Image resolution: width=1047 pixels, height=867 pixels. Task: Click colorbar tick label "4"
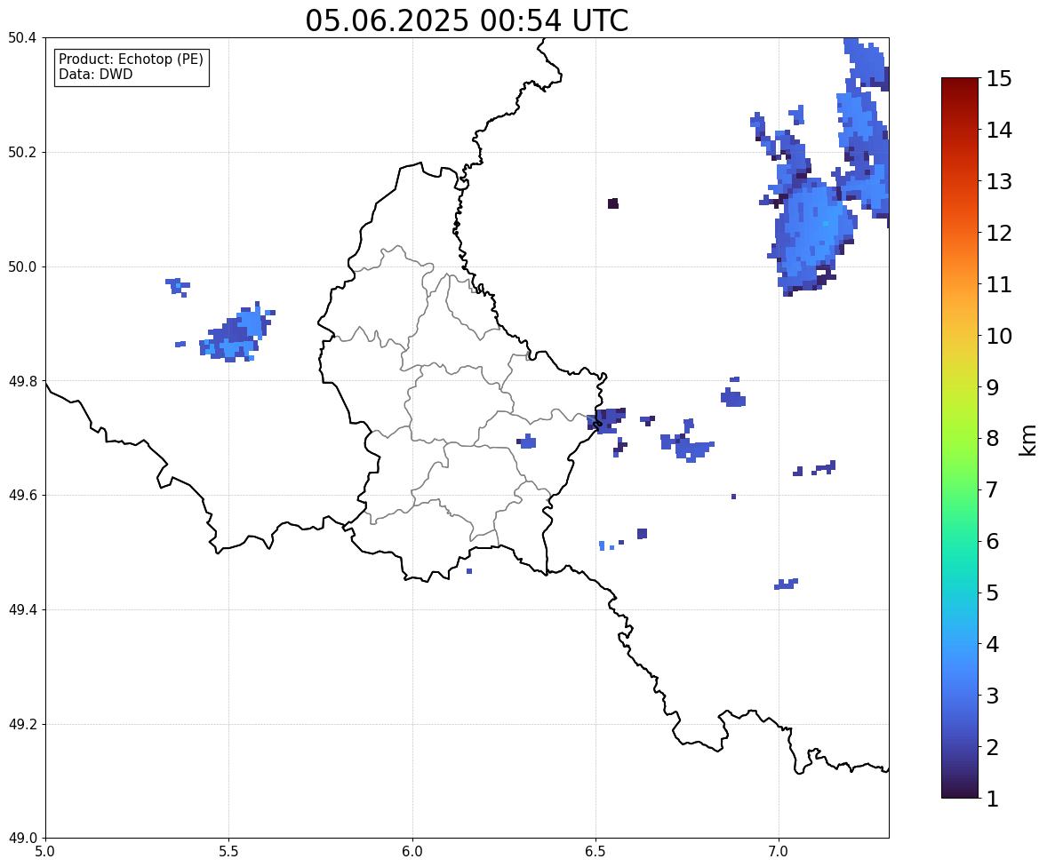992,644
